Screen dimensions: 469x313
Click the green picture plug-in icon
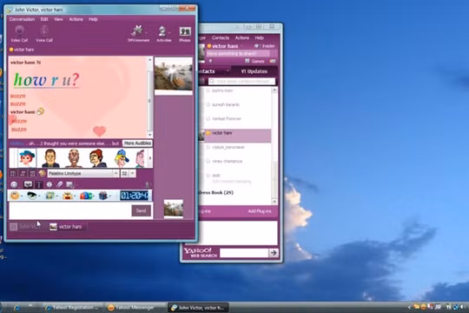tap(50, 196)
